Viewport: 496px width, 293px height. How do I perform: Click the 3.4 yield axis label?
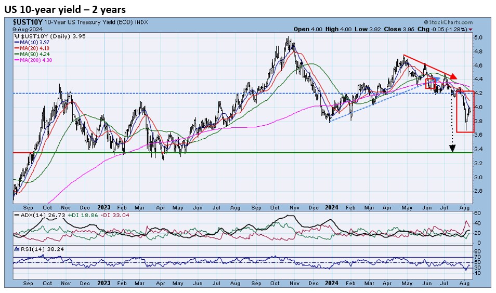(479, 149)
